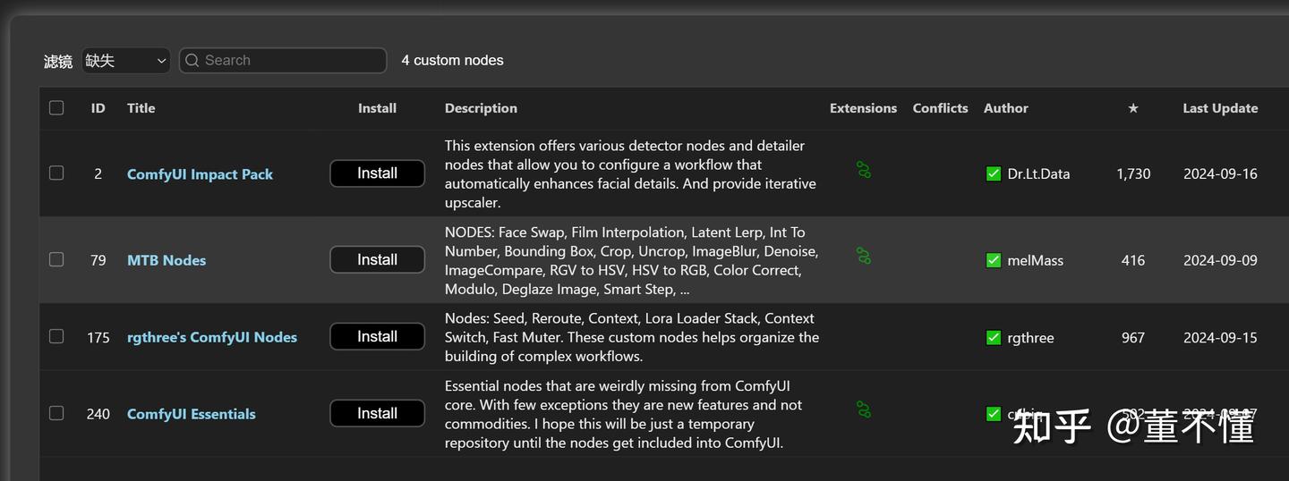Image resolution: width=1289 pixels, height=481 pixels.
Task: Install ComfyUI Essentials
Action: 377,413
